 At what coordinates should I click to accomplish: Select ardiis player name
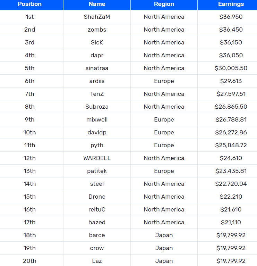pos(97,81)
